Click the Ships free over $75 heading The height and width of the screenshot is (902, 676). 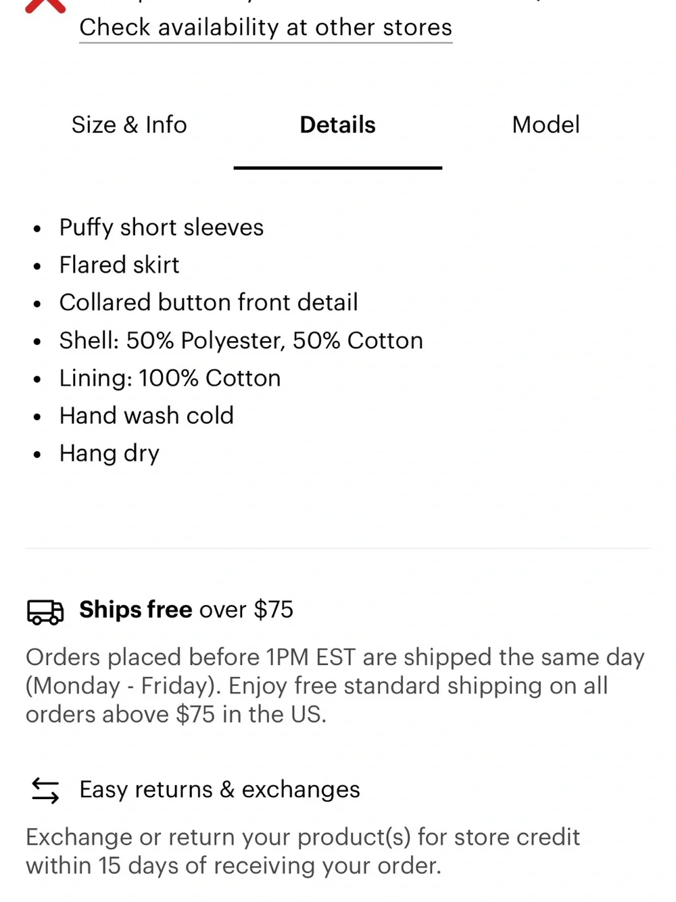point(186,610)
